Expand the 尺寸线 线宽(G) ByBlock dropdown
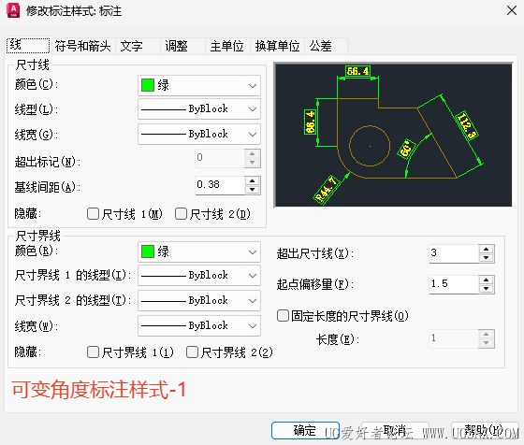524x445 pixels. [x=199, y=135]
